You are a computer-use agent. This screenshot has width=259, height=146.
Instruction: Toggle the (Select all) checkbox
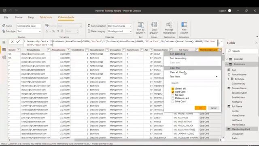pos(173,89)
